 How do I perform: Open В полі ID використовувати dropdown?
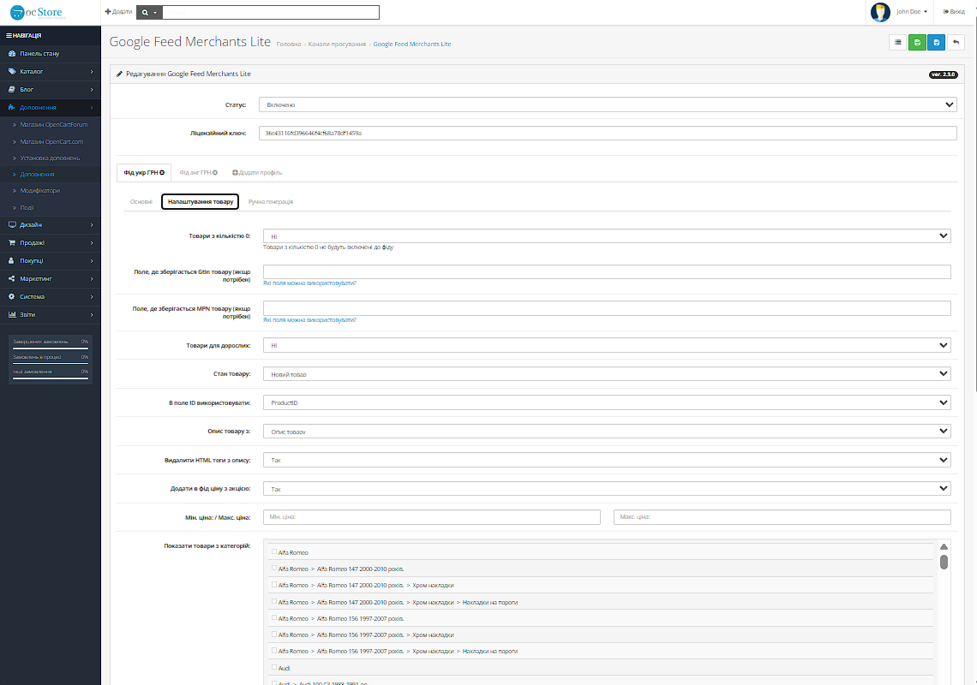pos(607,403)
